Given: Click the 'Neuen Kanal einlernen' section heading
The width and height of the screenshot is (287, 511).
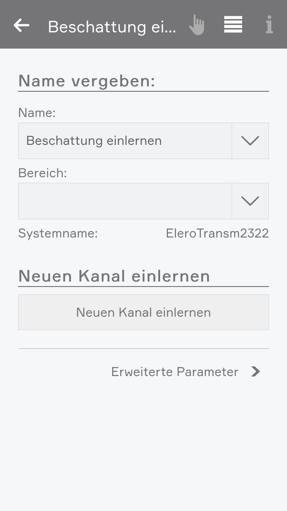Looking at the screenshot, I should [x=114, y=276].
